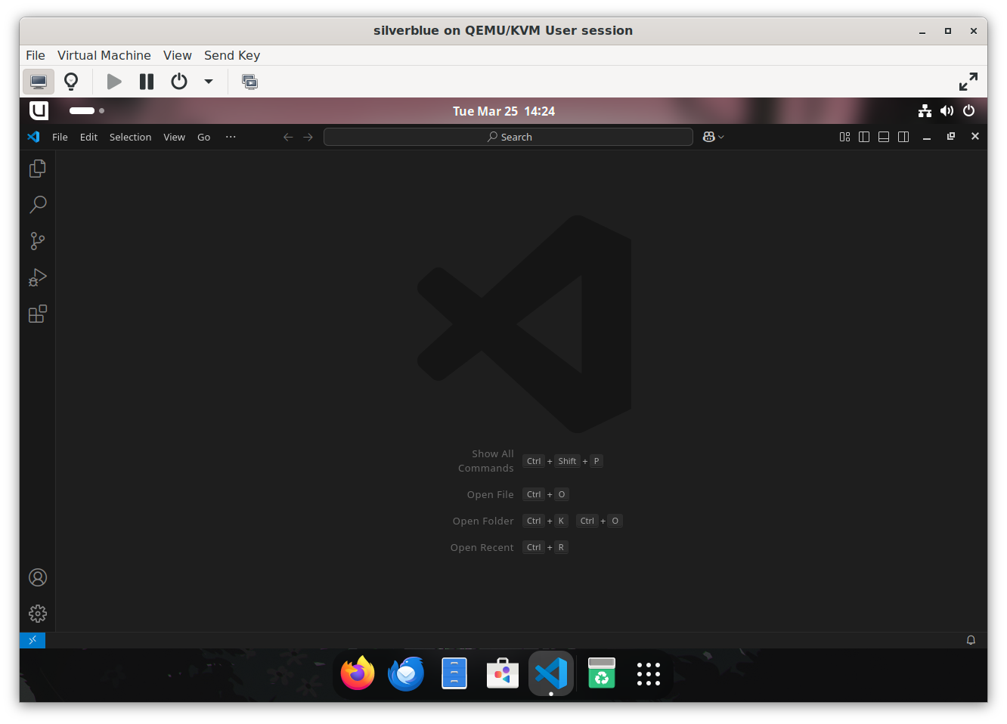Image resolution: width=1007 pixels, height=724 pixels.
Task: Expand the Copilot dropdown chevron
Action: (x=721, y=137)
